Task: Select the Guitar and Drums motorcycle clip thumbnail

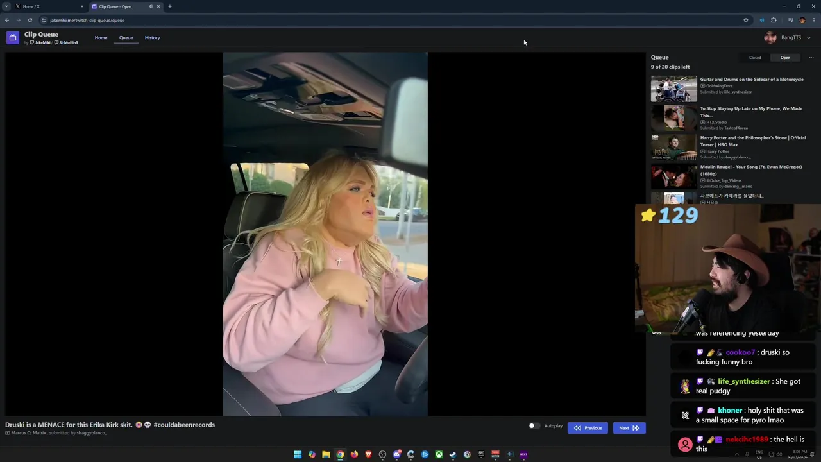Action: (674, 89)
